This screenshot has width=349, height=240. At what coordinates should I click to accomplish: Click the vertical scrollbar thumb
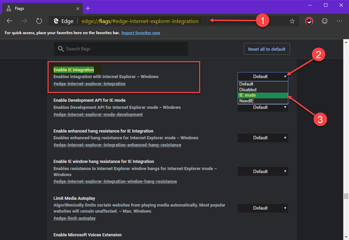tap(346, 196)
